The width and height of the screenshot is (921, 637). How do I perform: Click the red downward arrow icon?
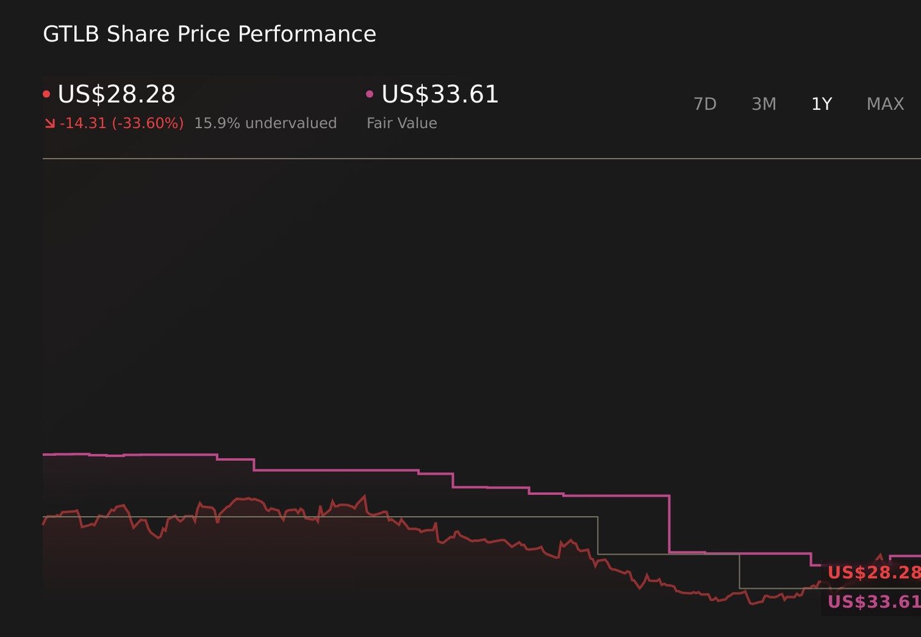(x=49, y=123)
